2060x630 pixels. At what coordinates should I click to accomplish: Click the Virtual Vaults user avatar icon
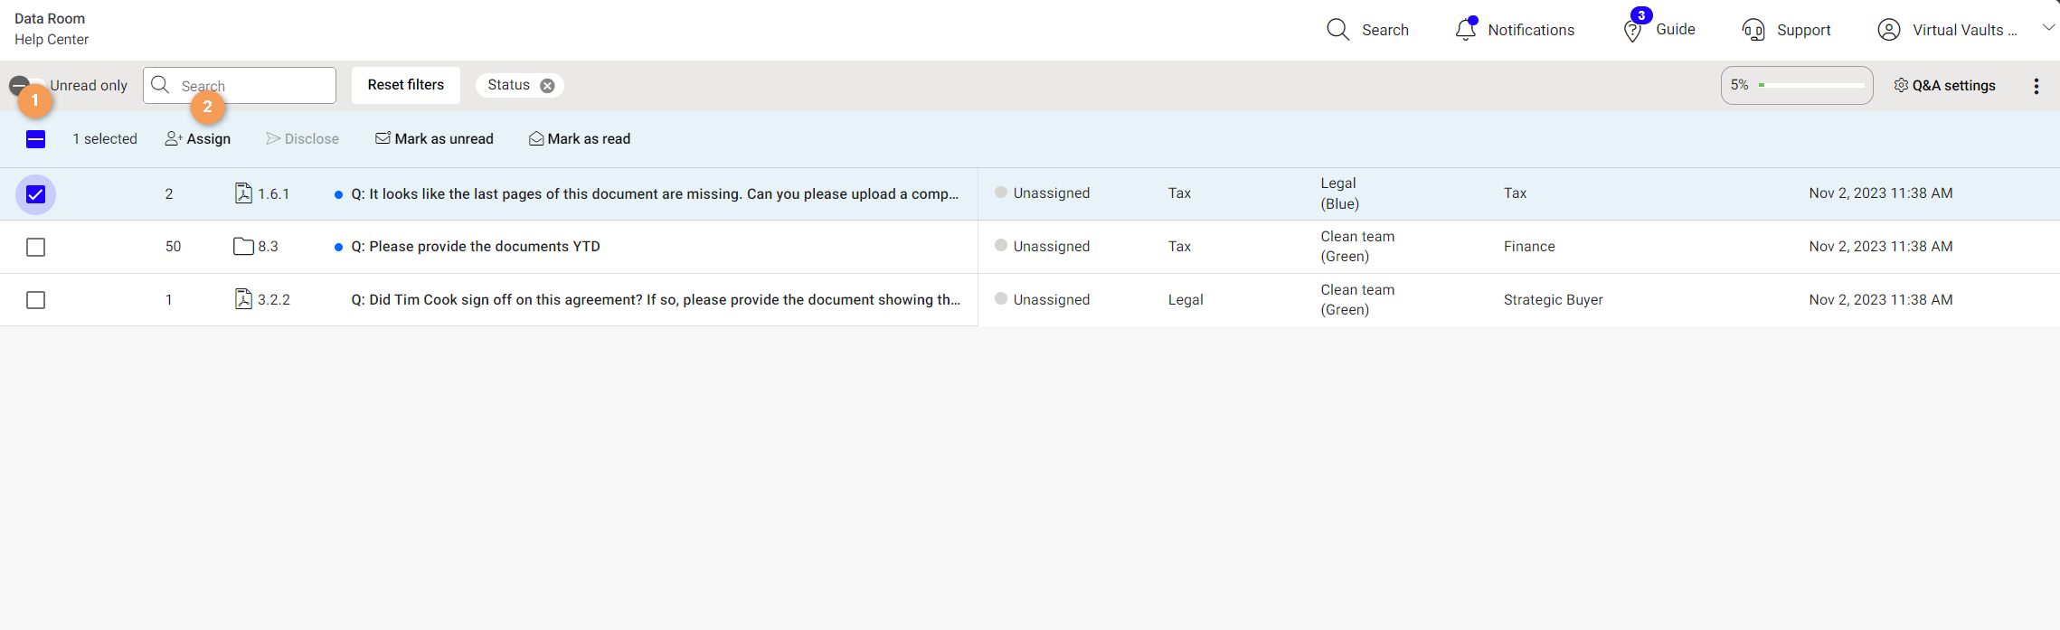pos(1888,30)
